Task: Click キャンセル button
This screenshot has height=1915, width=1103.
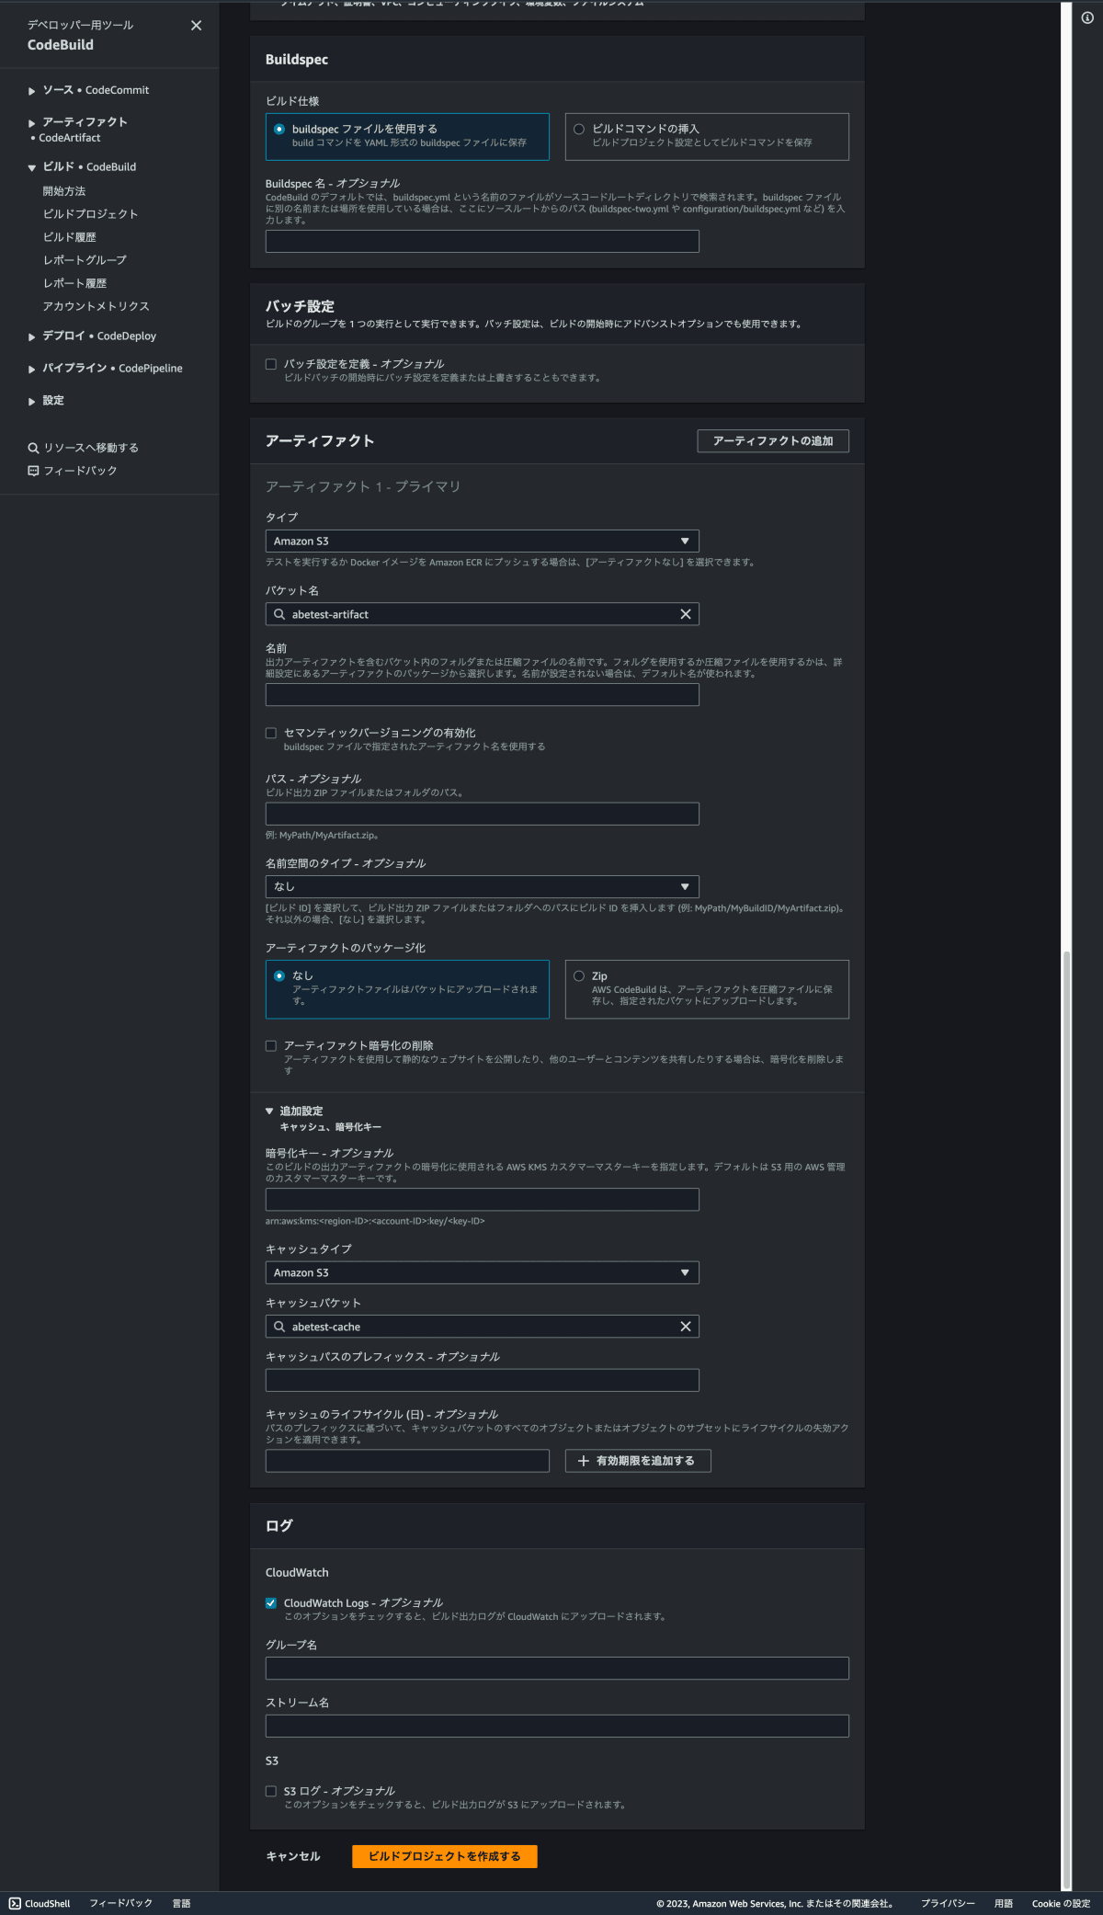Action: [x=293, y=1856]
